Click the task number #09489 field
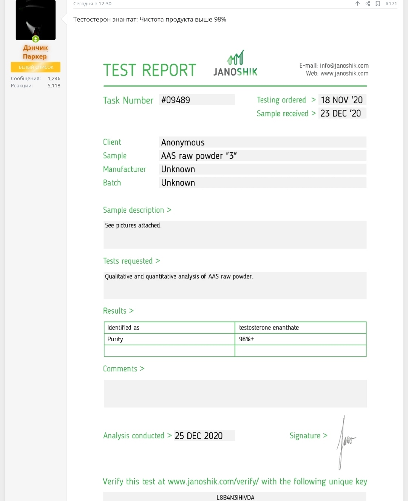Screen dimensions: 408x501 (197, 100)
